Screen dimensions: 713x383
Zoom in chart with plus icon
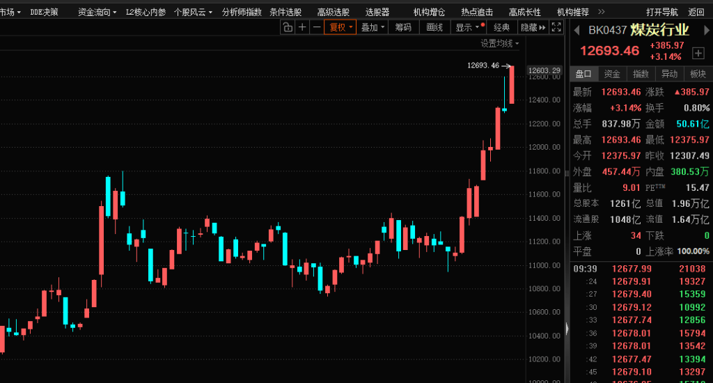coord(302,27)
